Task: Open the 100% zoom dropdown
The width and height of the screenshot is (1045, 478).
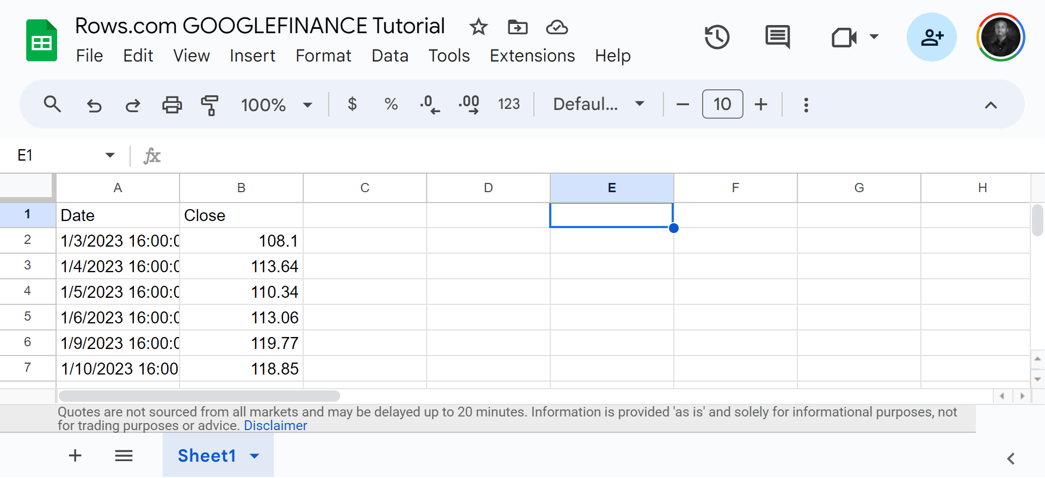Action: 276,105
